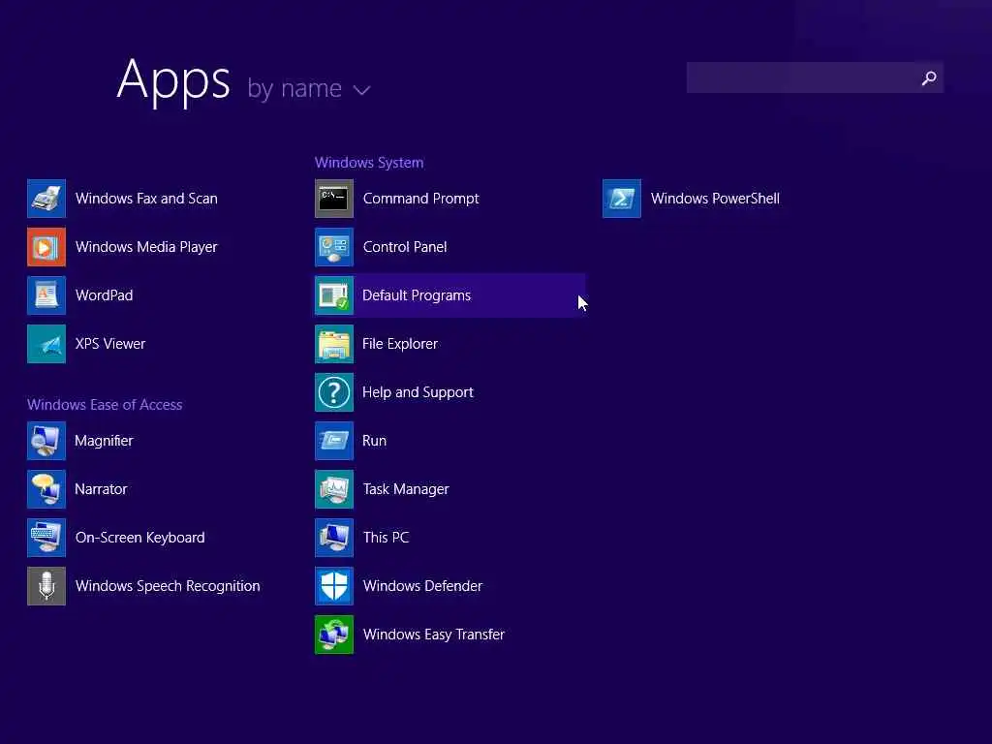Click the 'Help and Support' label
Viewport: 992px width, 744px height.
(x=418, y=392)
